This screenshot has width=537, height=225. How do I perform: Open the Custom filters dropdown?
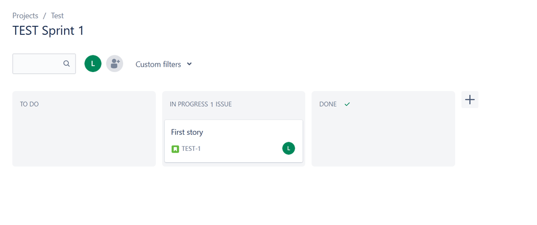[164, 64]
